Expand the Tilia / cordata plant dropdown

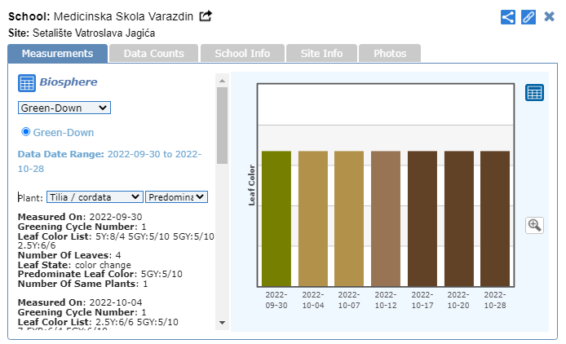coord(94,196)
